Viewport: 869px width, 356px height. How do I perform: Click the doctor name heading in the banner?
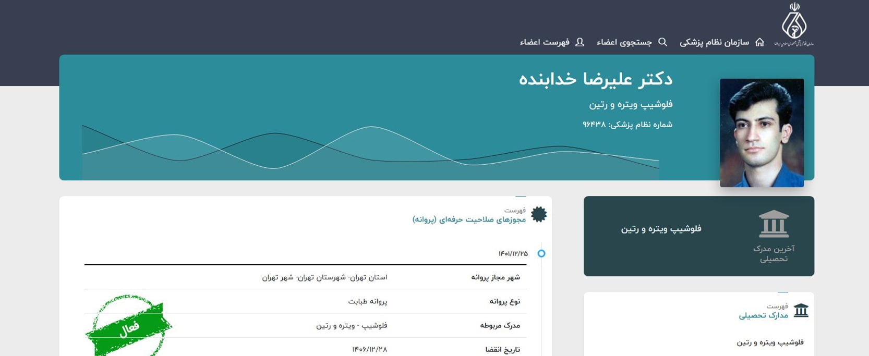point(595,79)
